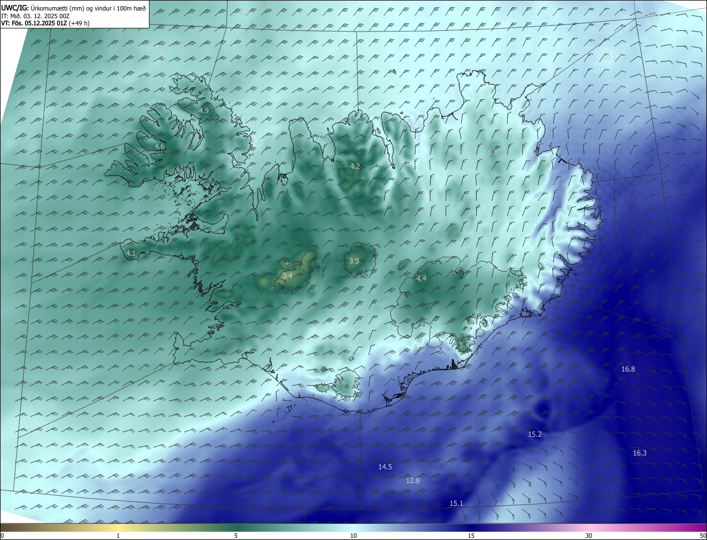Click the 12.8 value south of Iceland
This screenshot has width=707, height=540.
pos(413,481)
